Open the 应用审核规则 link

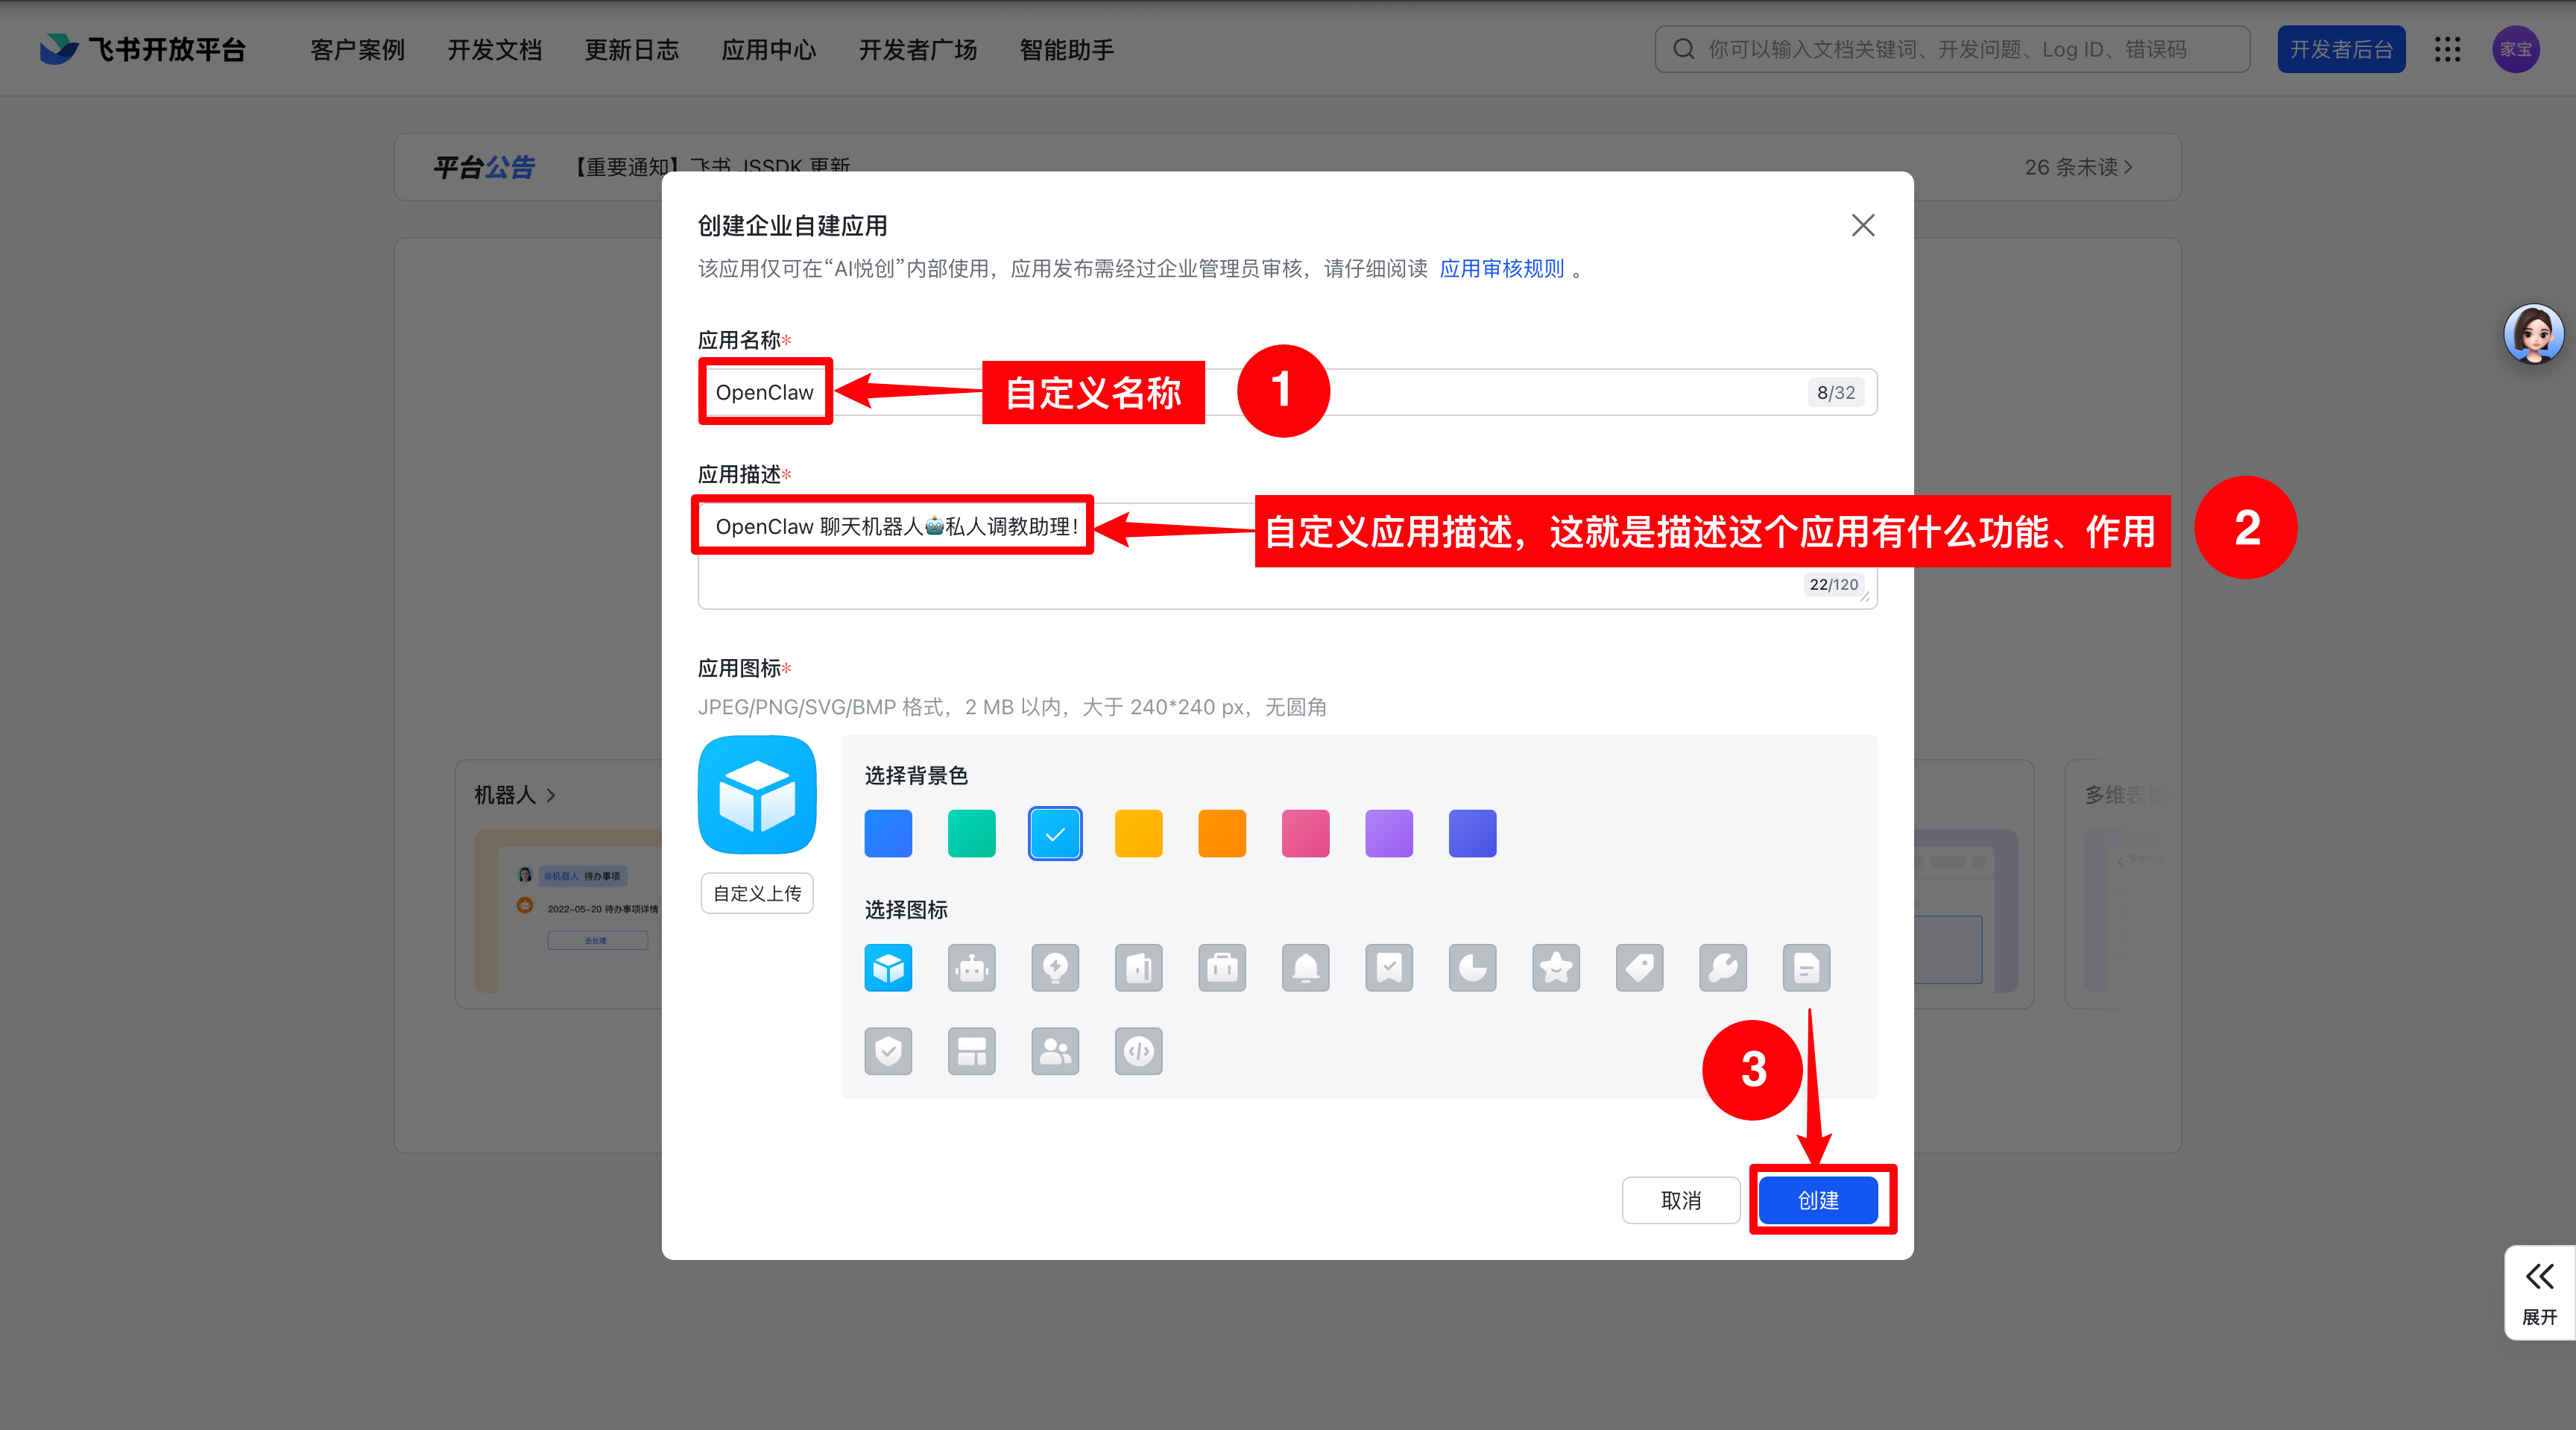1501,268
